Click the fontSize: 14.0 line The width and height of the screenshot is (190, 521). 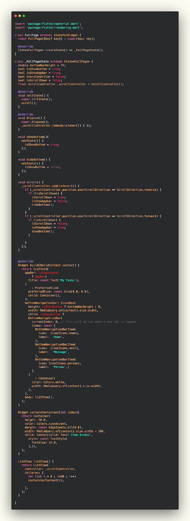(x=44, y=443)
